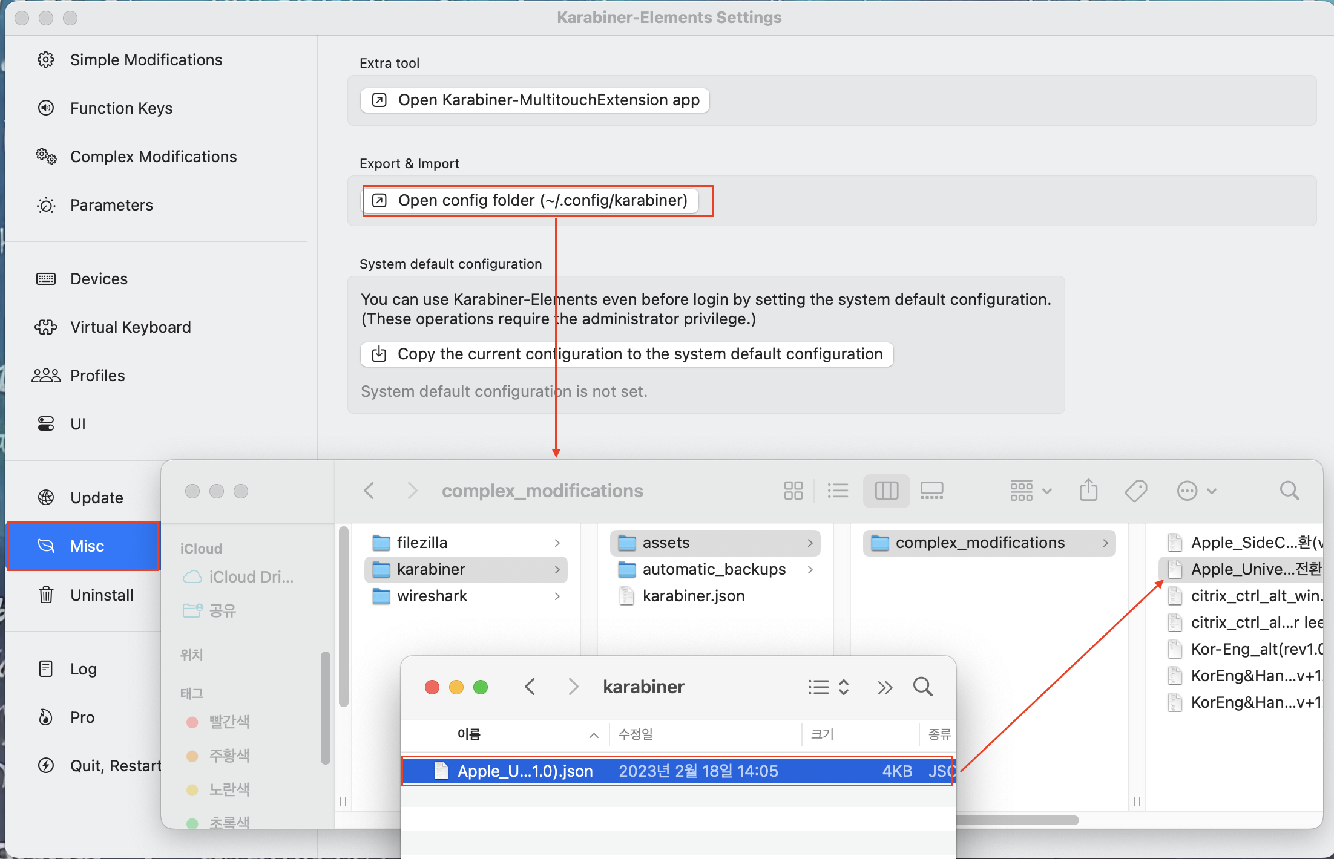
Task: Open the group-by dropdown in Finder
Action: point(1030,491)
